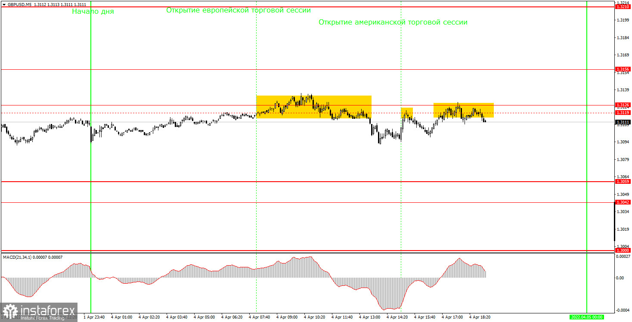Click the 1 Apr 23:40 time axis label
The height and width of the screenshot is (322, 632).
tap(94, 317)
